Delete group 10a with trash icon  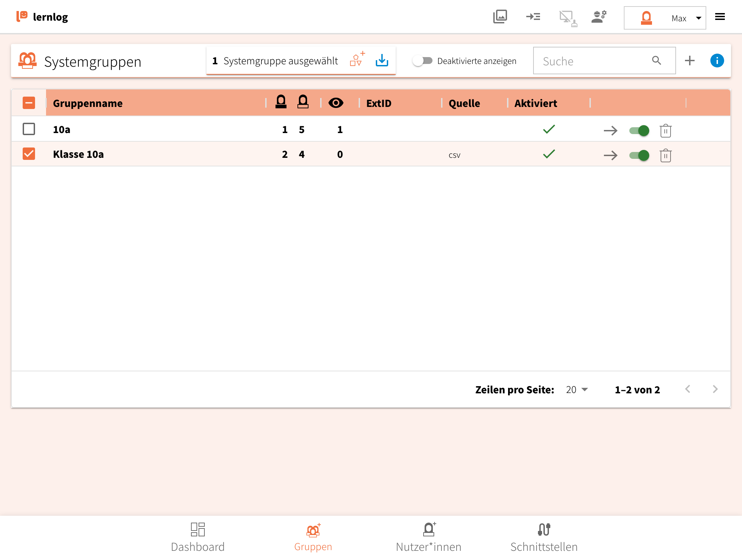[x=665, y=131]
